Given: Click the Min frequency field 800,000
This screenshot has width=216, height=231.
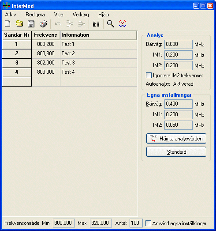Looking at the screenshot, I should click(64, 223).
